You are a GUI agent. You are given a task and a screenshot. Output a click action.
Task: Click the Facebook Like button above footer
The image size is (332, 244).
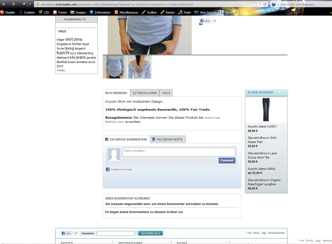(66, 233)
